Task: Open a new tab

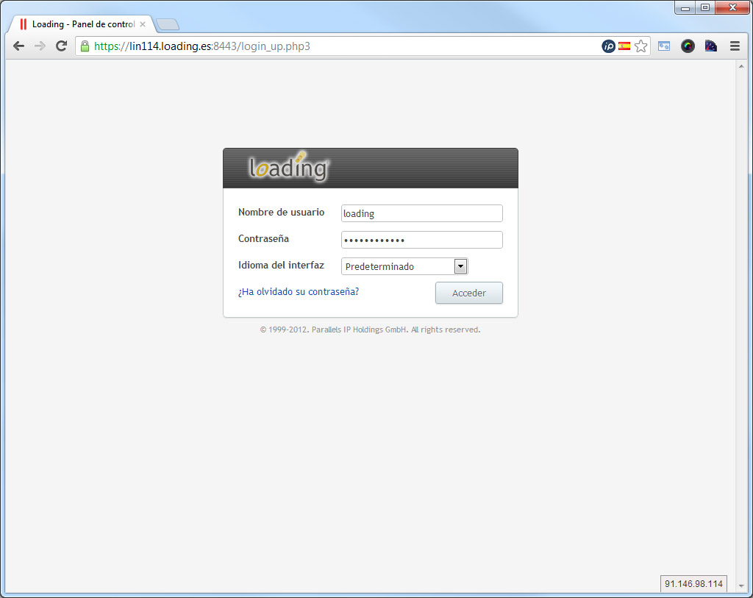Action: 168,24
